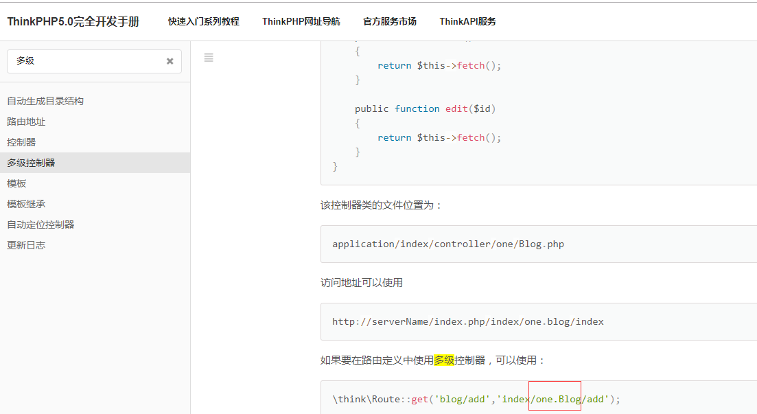Clear the search box with the X icon

(170, 61)
